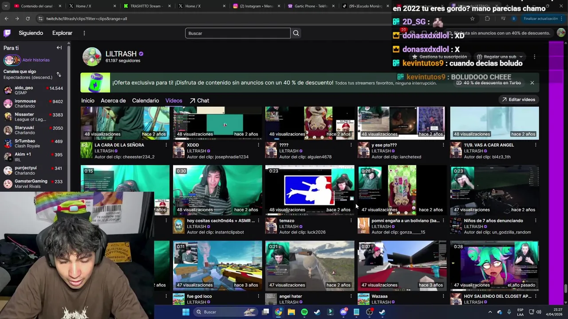The image size is (568, 319).
Task: Go to the Twitch home logo
Action: pyautogui.click(x=7, y=33)
